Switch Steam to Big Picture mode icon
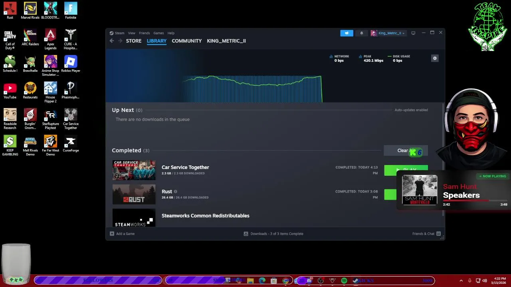 (x=413, y=33)
